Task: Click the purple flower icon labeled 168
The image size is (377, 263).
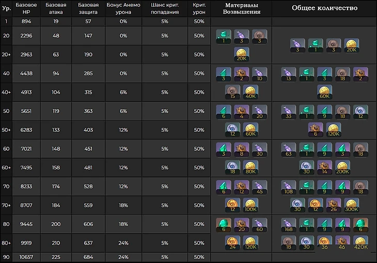Action: tap(289, 224)
